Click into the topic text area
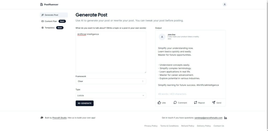This screenshot has width=268, height=131. pos(111,52)
